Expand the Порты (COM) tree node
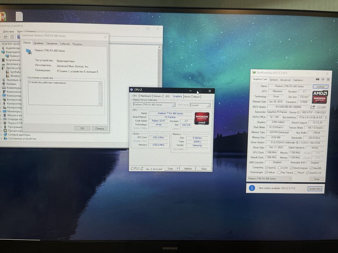 [1, 123]
